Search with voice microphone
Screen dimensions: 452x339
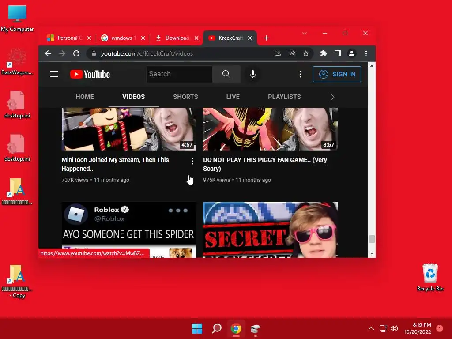(x=253, y=74)
